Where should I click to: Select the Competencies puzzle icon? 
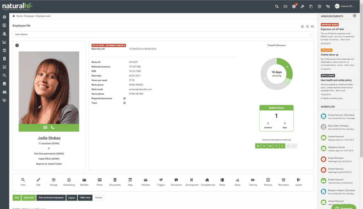(x=207, y=180)
